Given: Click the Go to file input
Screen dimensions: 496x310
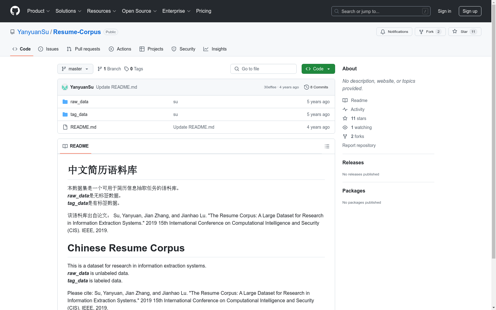Looking at the screenshot, I should (x=263, y=69).
